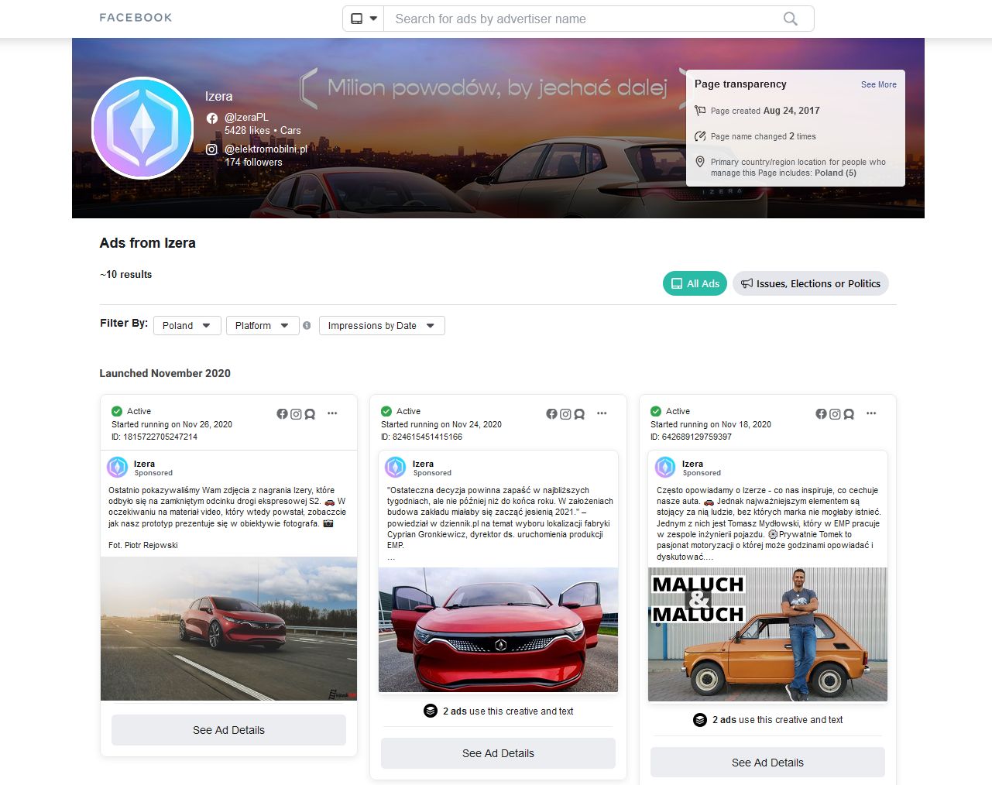Click the search magnifier icon
This screenshot has width=992, height=785.
[x=790, y=19]
